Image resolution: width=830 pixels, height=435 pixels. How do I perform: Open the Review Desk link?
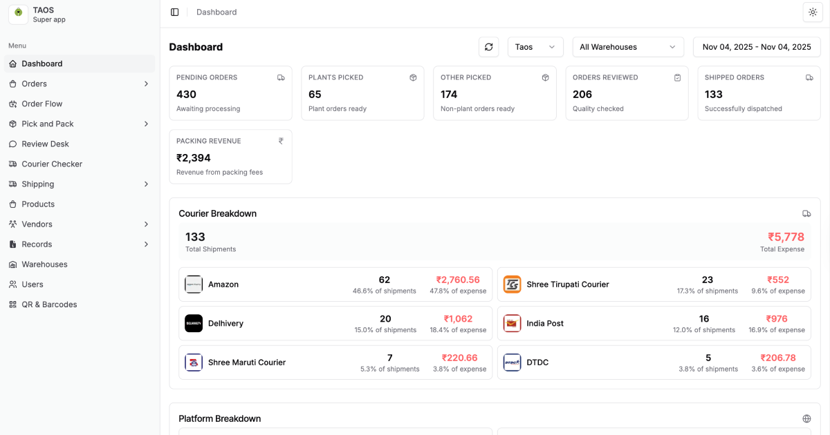click(x=46, y=144)
